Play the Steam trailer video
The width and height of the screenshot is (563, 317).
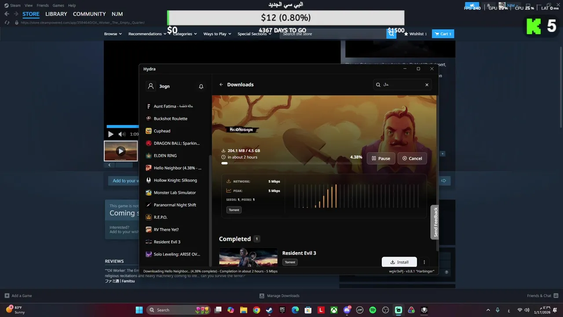tap(111, 134)
